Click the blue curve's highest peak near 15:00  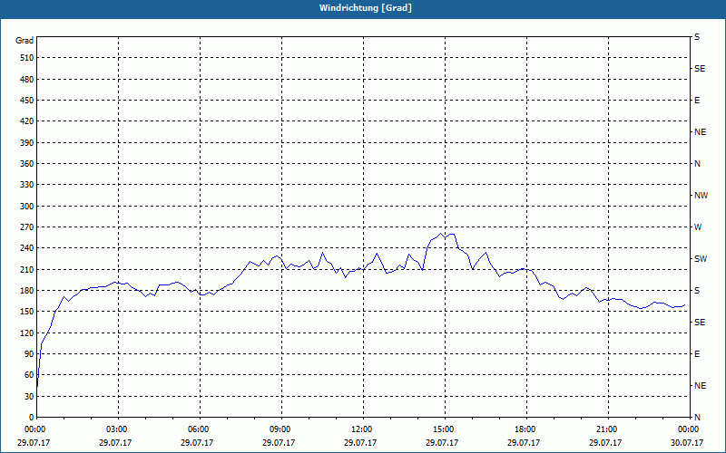point(440,234)
